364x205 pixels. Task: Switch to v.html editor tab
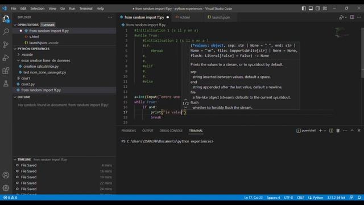[184, 17]
